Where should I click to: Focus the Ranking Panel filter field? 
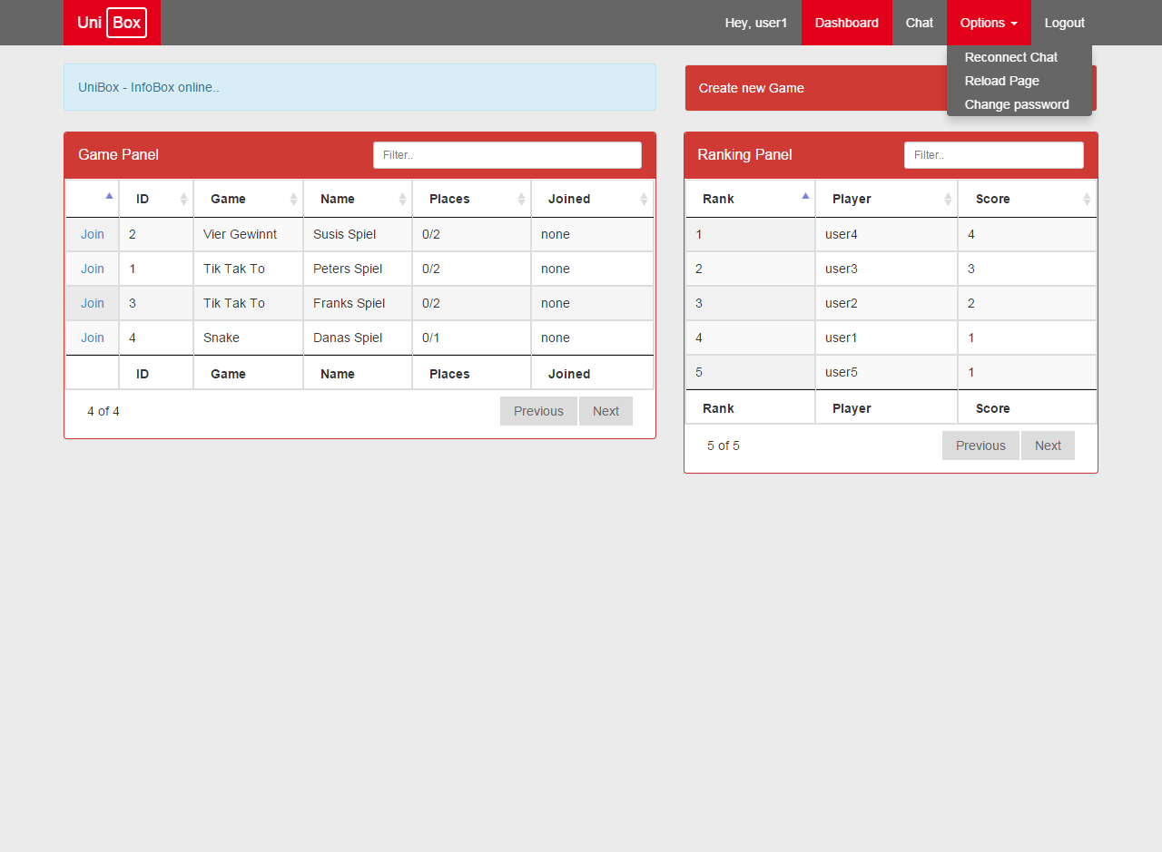click(x=994, y=155)
